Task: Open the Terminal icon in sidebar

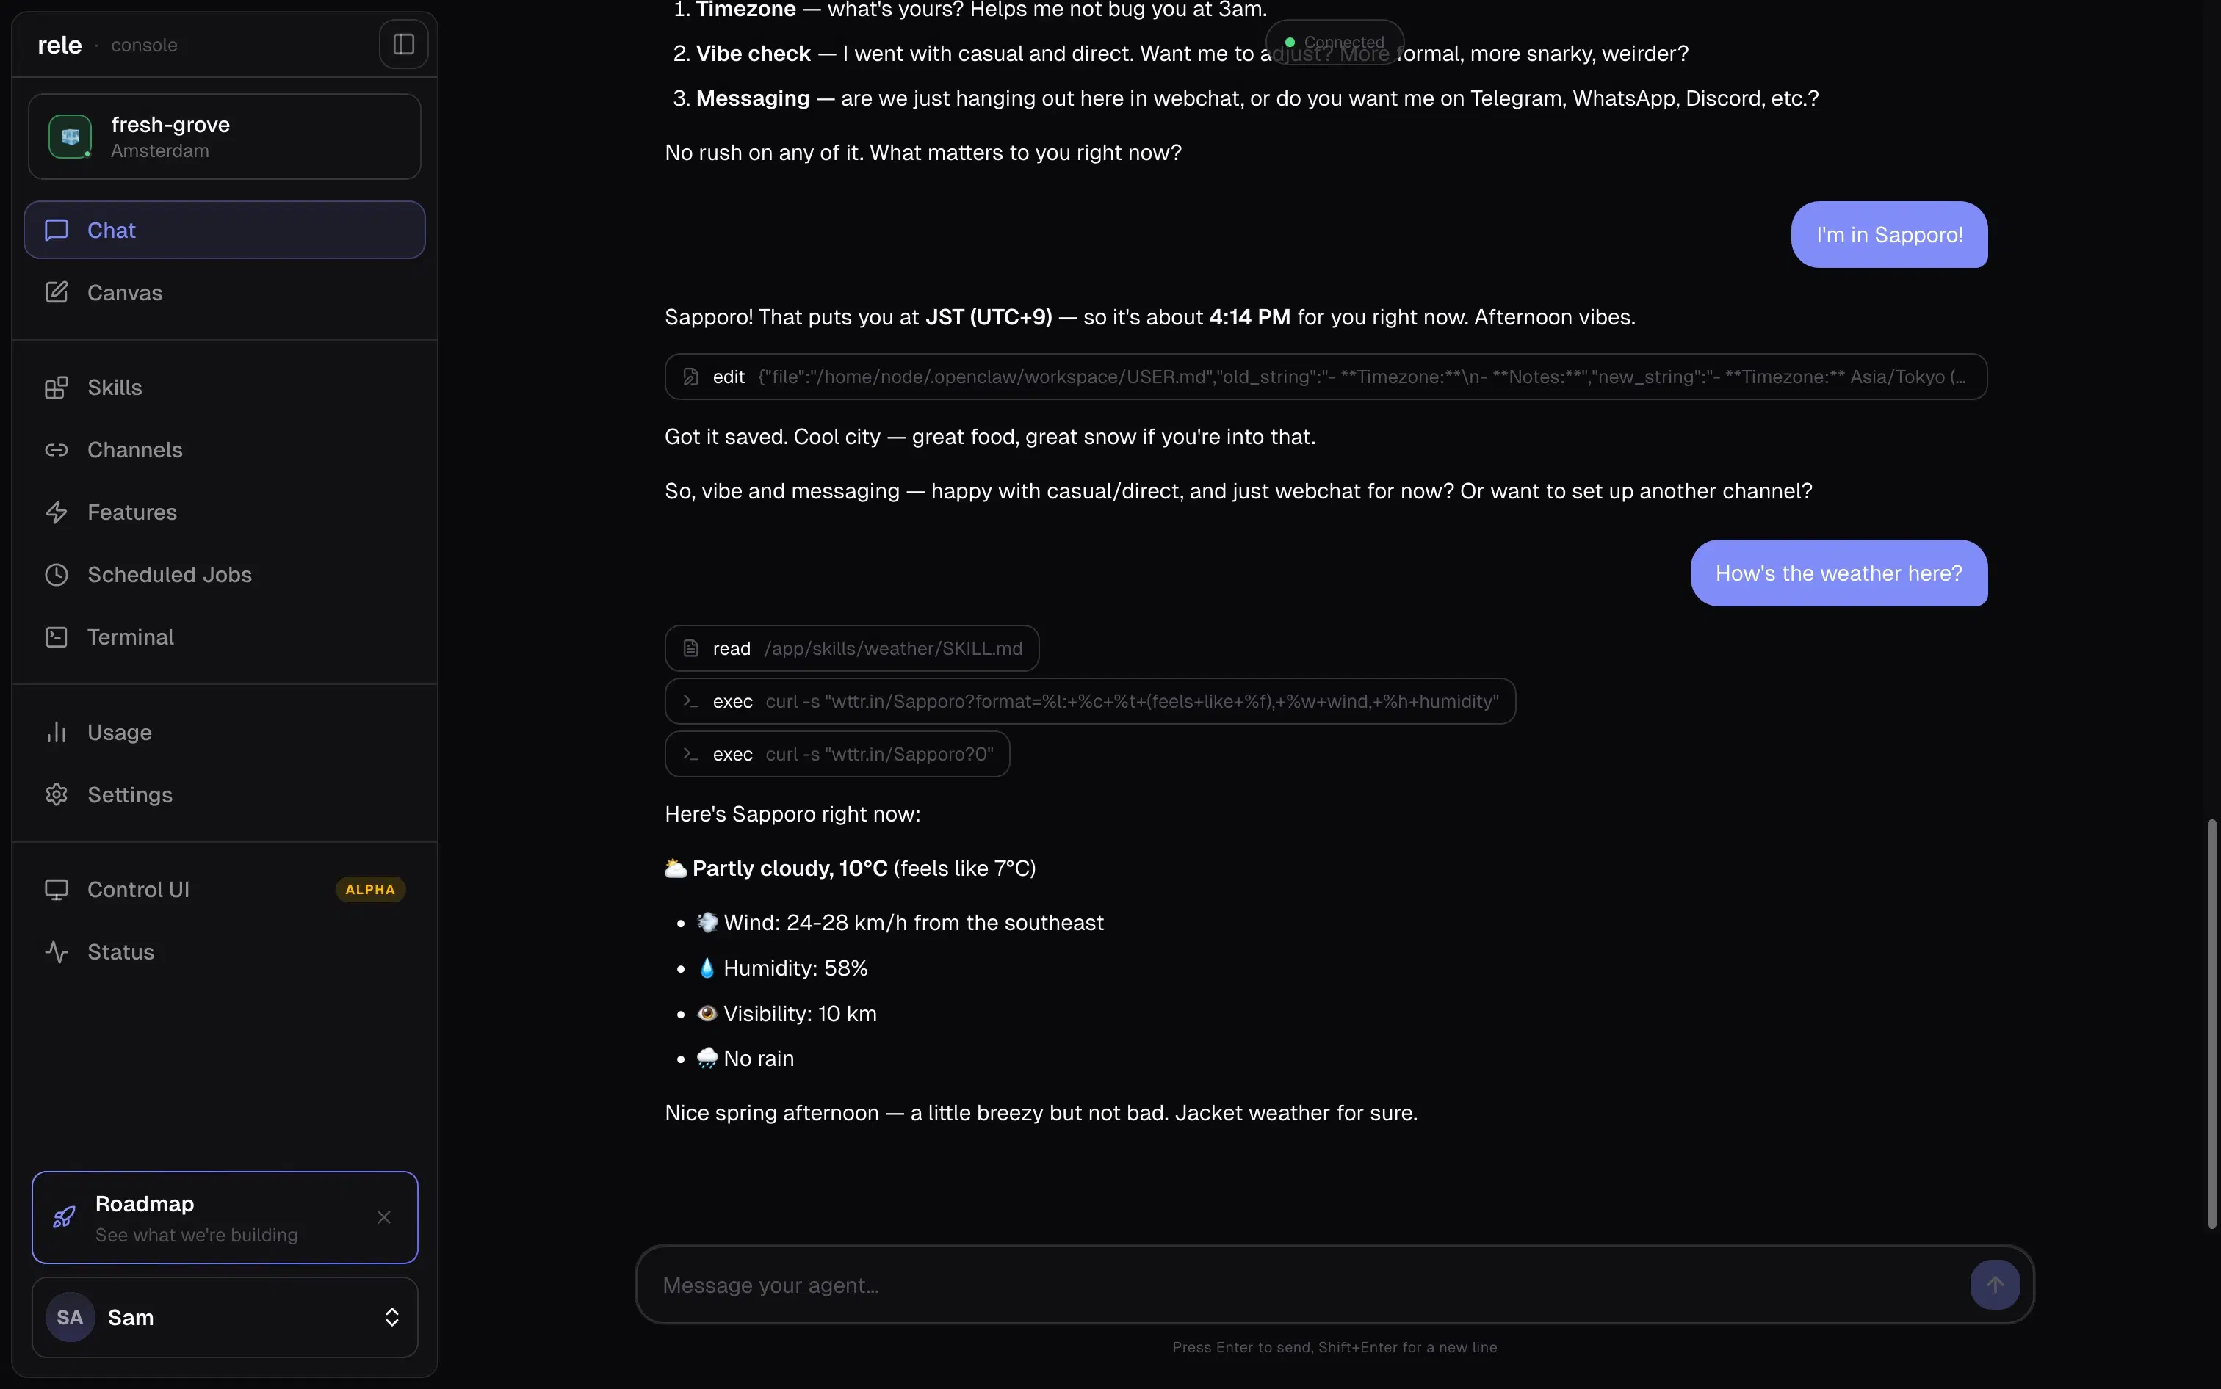Action: pos(57,637)
